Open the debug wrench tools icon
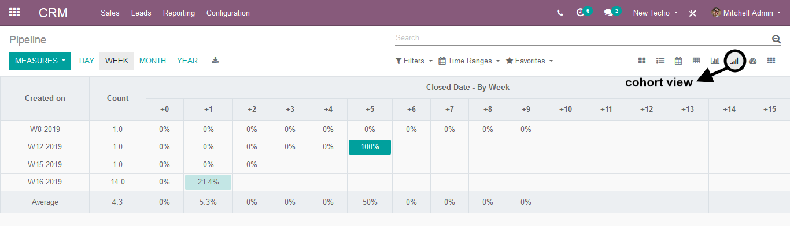790x226 pixels. click(693, 13)
